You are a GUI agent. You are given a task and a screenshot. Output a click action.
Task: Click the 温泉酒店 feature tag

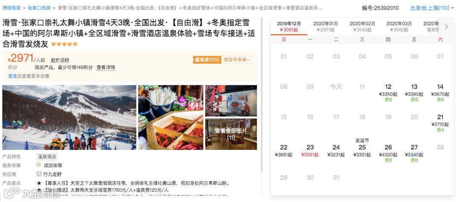(x=47, y=157)
